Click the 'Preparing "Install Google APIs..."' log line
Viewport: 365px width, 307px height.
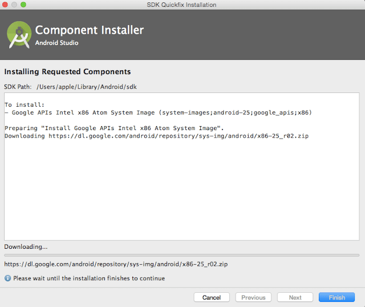point(114,128)
